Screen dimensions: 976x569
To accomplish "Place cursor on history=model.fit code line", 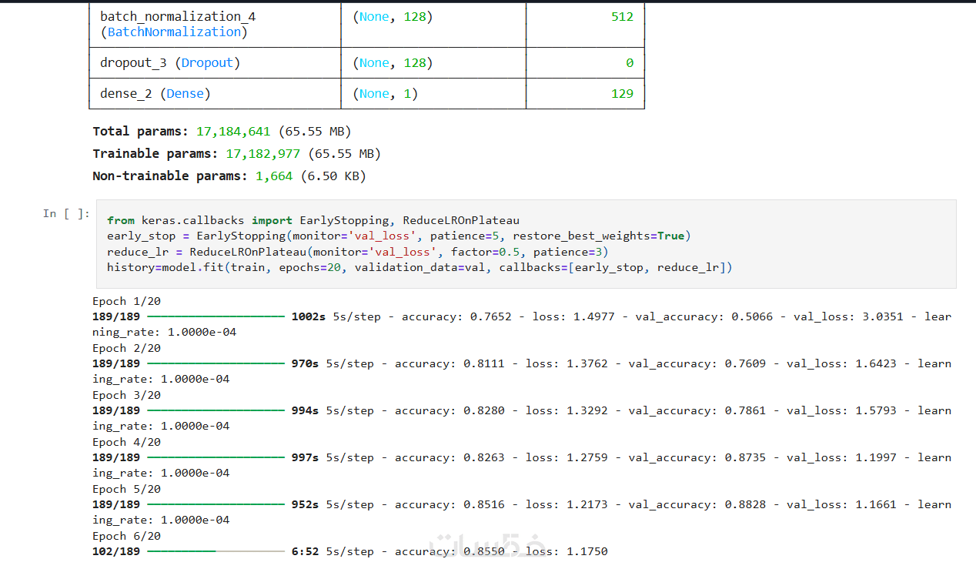I will pyautogui.click(x=419, y=267).
